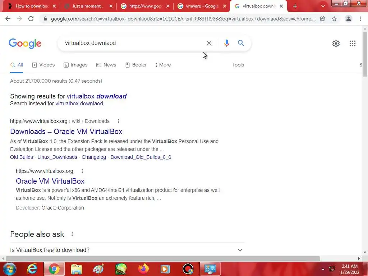The image size is (368, 276).
Task: Start voice search with microphone icon
Action: point(226,43)
